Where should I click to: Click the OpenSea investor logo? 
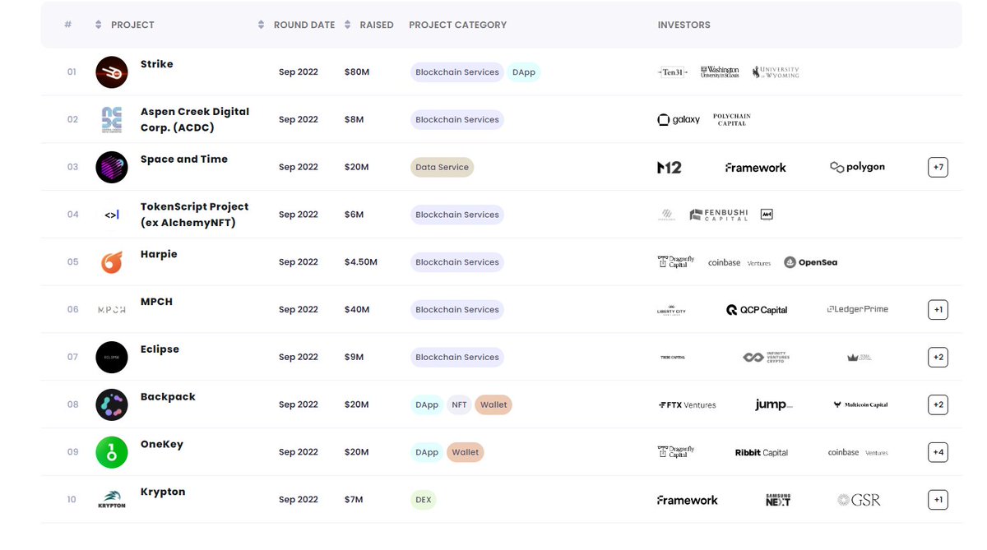coord(811,262)
